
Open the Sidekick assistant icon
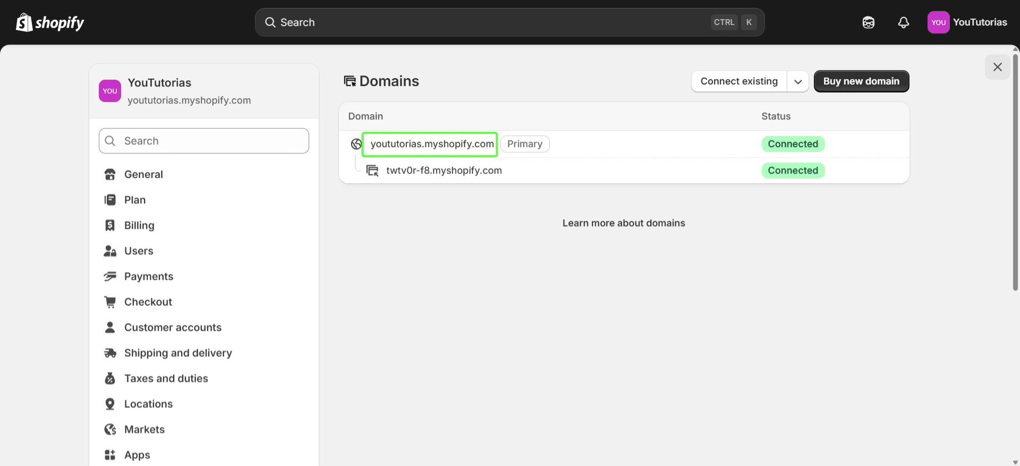[869, 22]
